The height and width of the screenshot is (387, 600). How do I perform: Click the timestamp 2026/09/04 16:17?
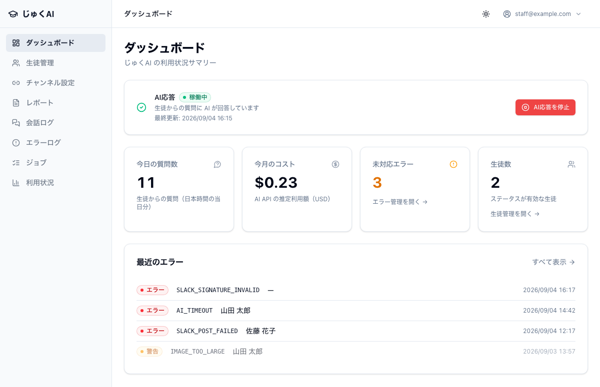[x=549, y=290]
